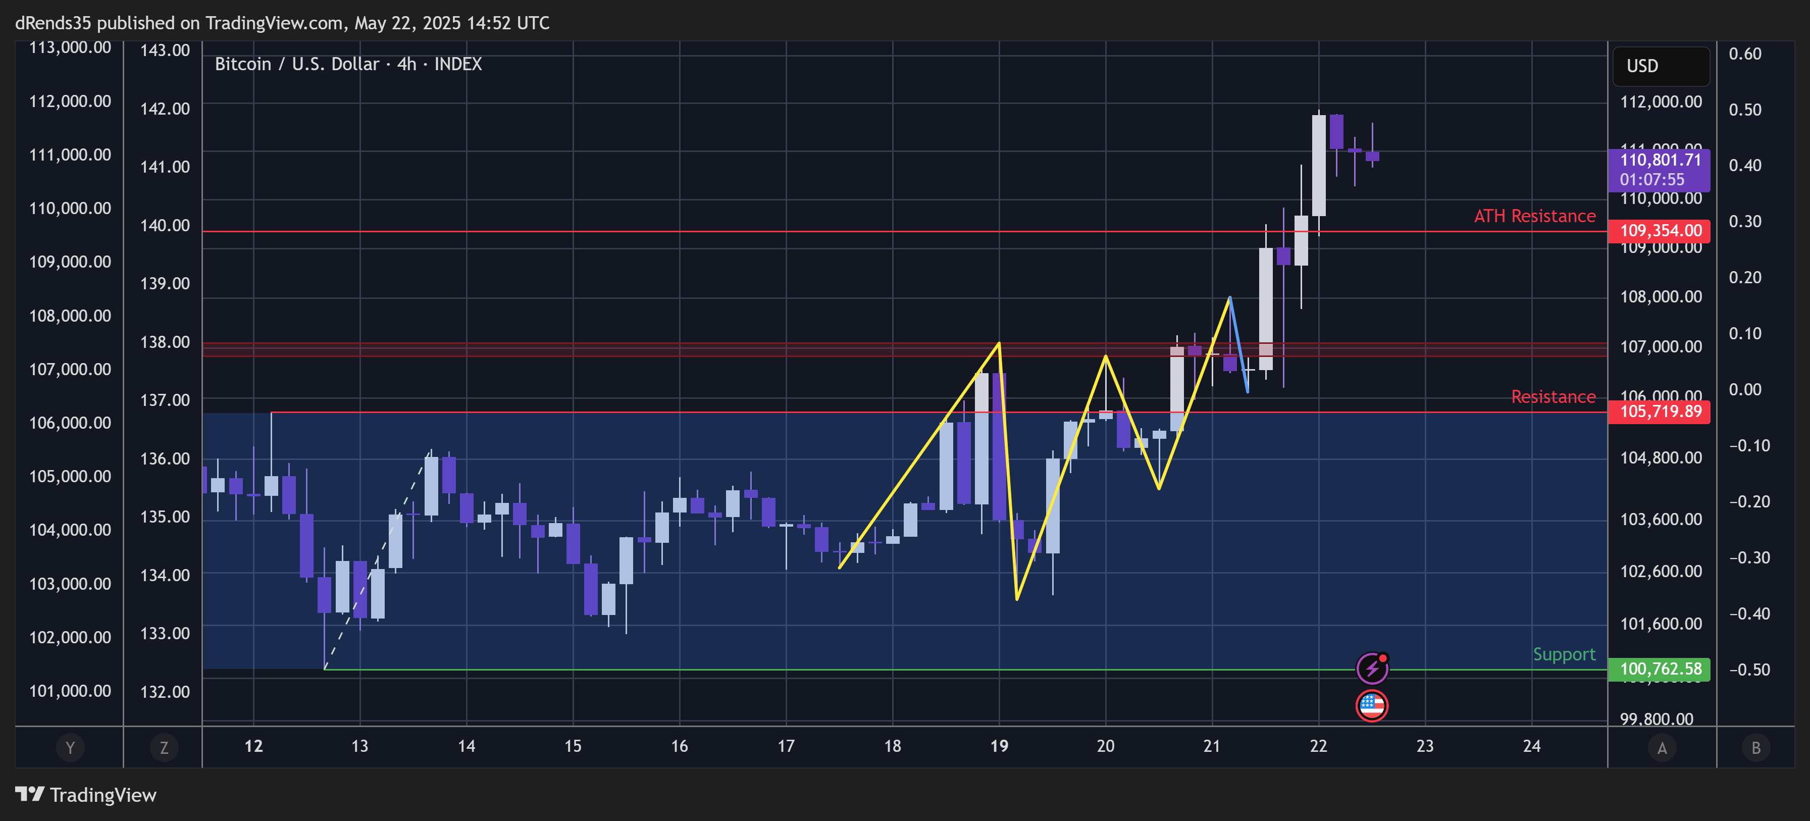
Task: Open the USD currency selector
Action: point(1661,66)
